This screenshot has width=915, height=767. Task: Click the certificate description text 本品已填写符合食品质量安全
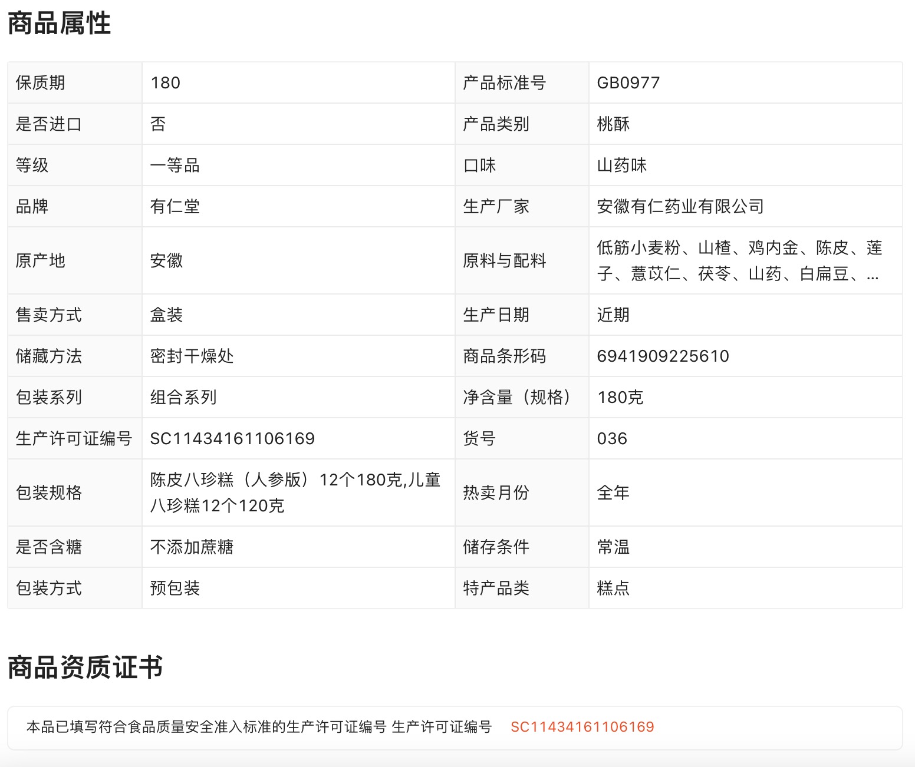(x=206, y=727)
